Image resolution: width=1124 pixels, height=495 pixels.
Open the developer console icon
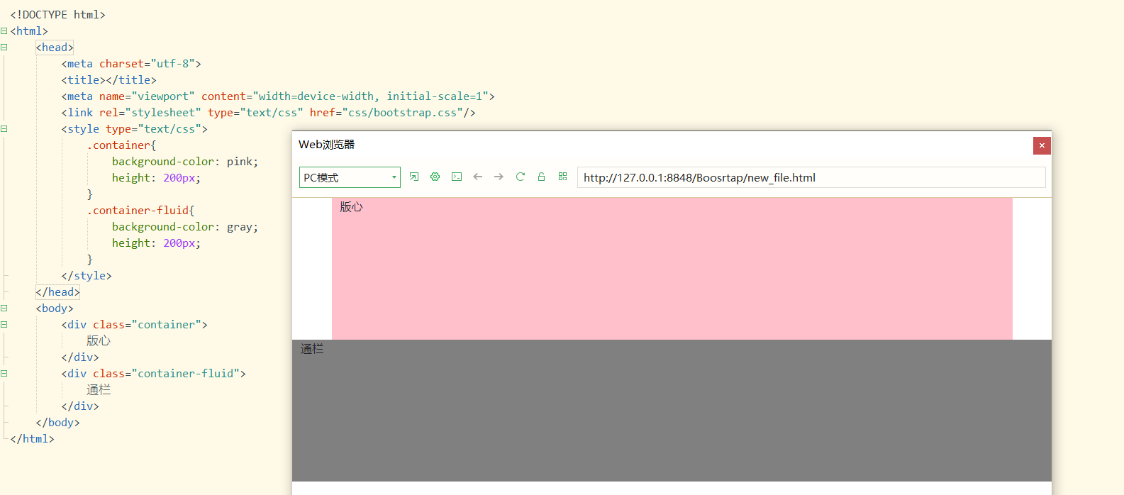(x=457, y=177)
